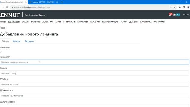Open the АНАЛИТИКА menu
Viewport: 190px width, 107px height.
pyautogui.click(x=146, y=22)
